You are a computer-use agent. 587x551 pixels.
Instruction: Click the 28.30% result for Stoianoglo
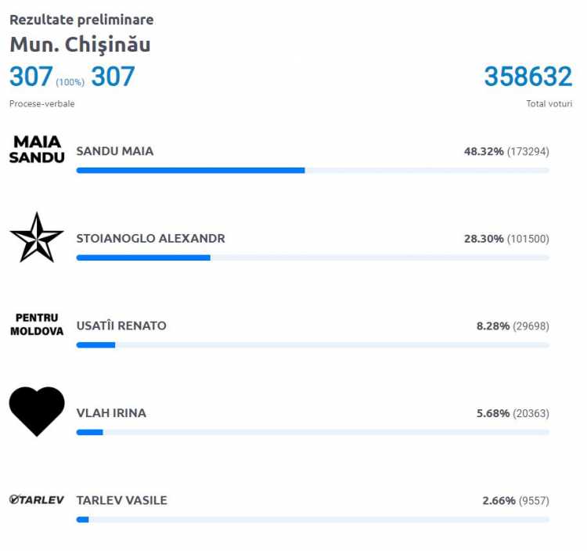(484, 239)
